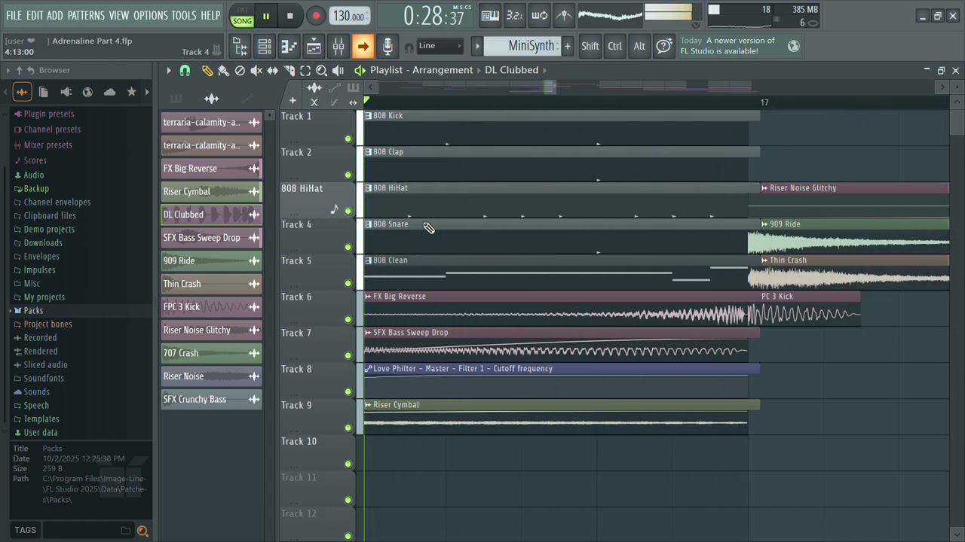Mute the 808 HiHat track

tap(348, 211)
